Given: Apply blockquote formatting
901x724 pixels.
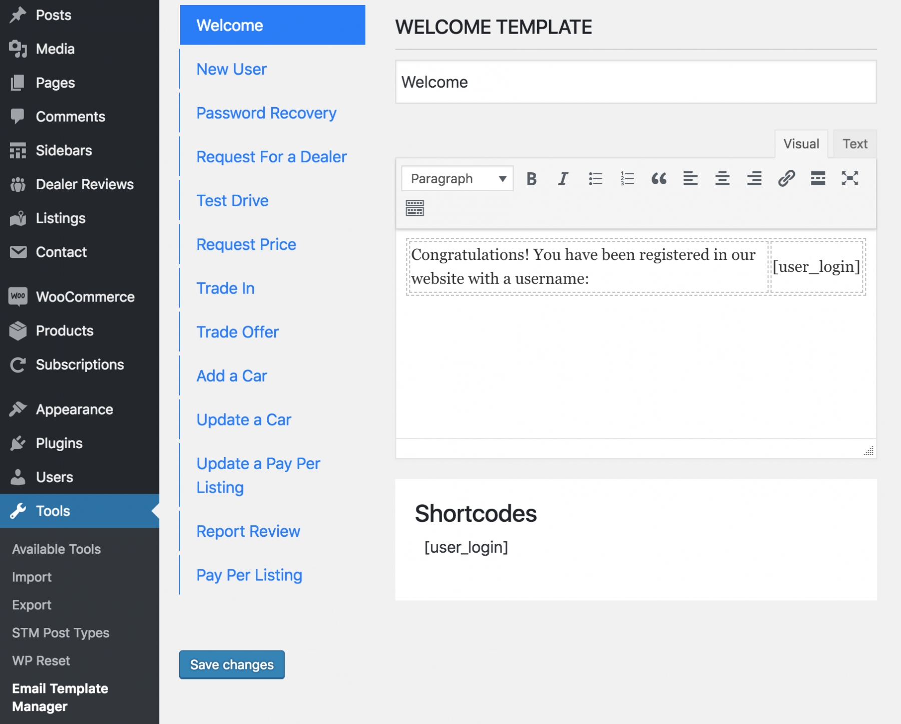Looking at the screenshot, I should click(x=659, y=179).
